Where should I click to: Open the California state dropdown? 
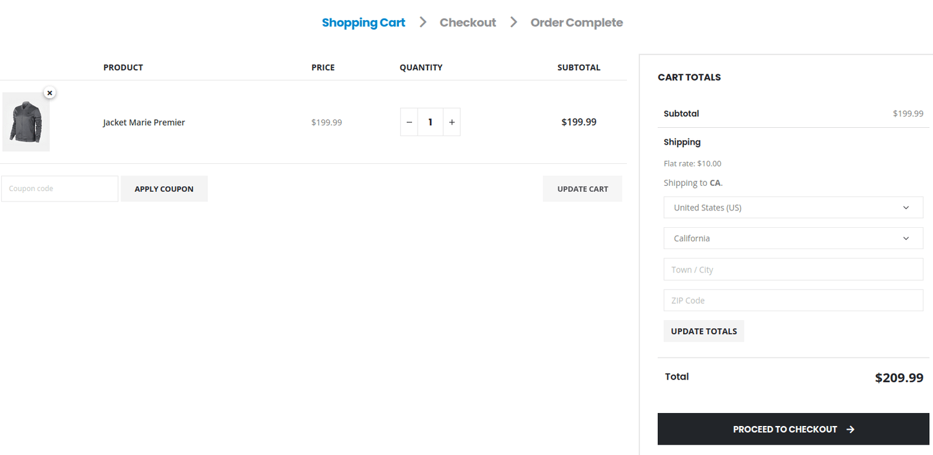[793, 238]
